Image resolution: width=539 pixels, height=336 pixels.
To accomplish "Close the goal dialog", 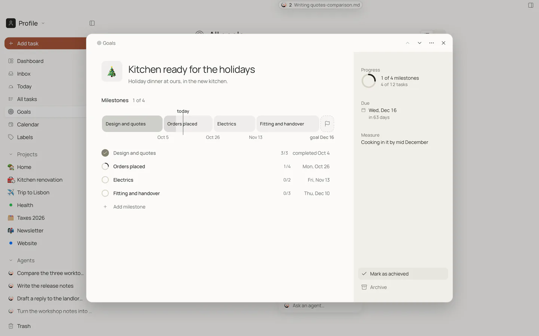I will [x=444, y=43].
